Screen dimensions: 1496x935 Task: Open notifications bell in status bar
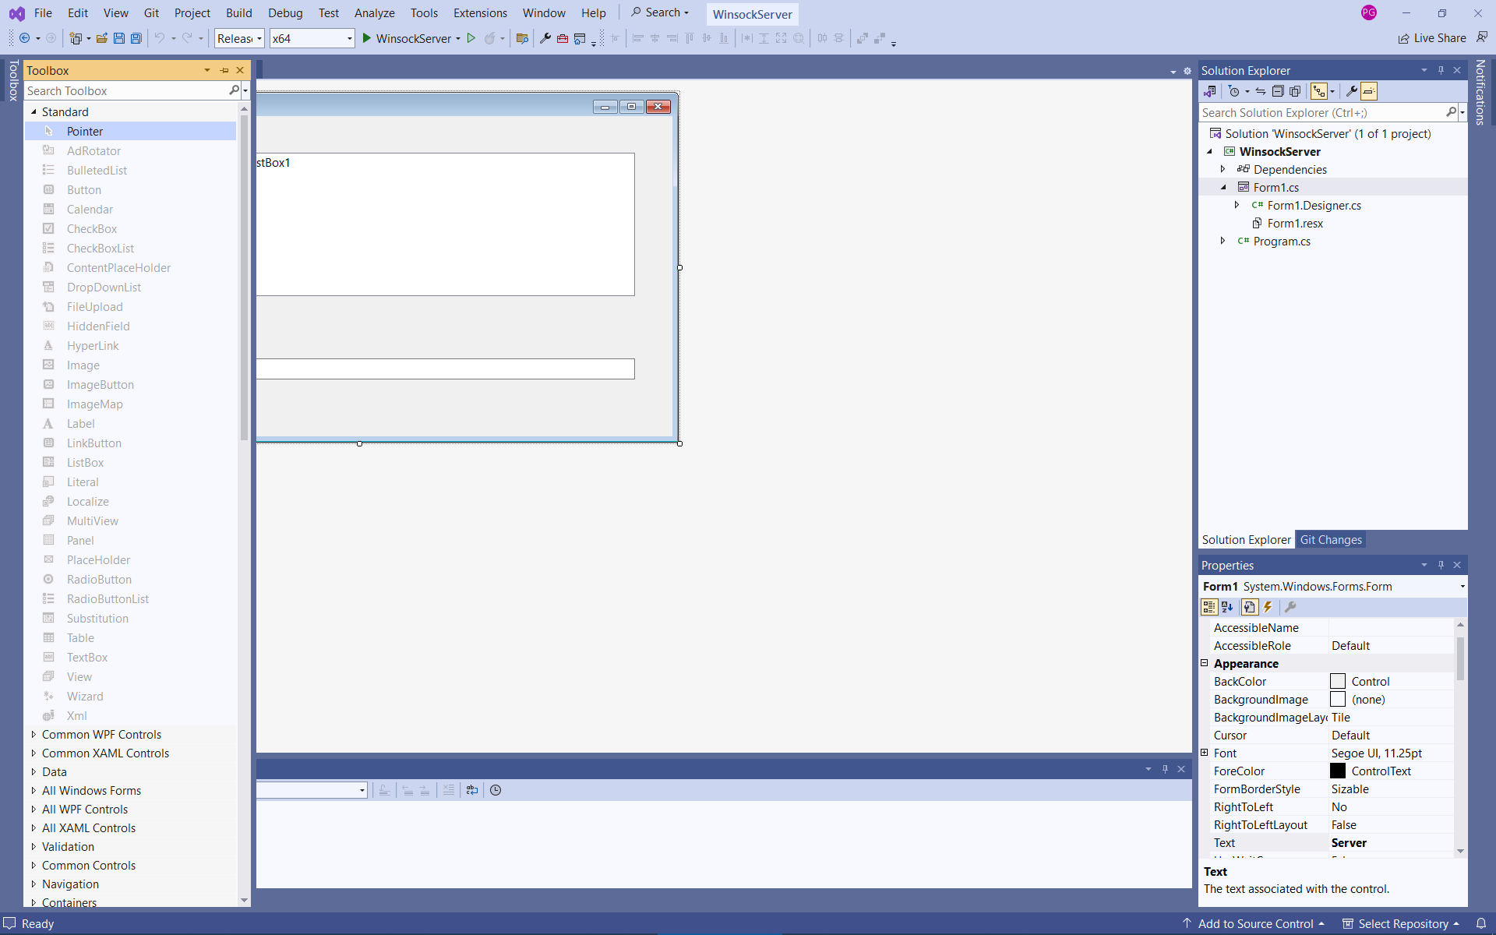(1481, 923)
